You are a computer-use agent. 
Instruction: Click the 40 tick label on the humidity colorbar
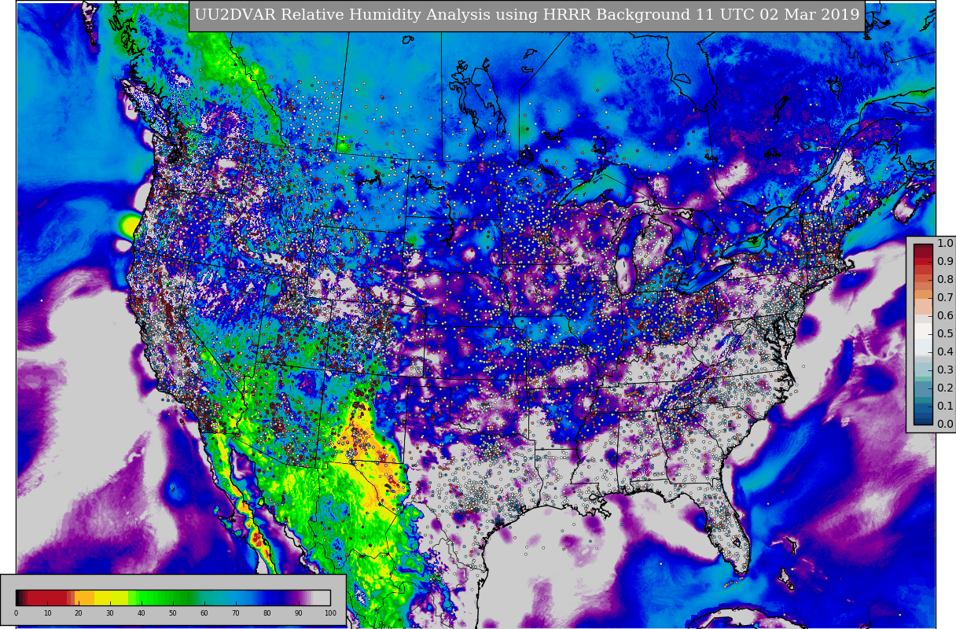pos(142,612)
